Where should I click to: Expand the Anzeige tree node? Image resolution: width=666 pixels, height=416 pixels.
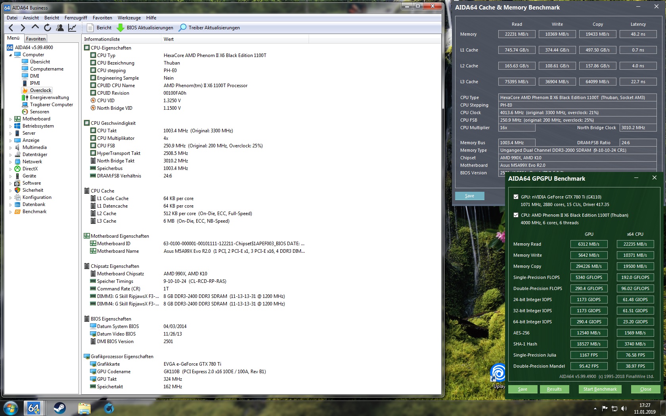click(10, 141)
